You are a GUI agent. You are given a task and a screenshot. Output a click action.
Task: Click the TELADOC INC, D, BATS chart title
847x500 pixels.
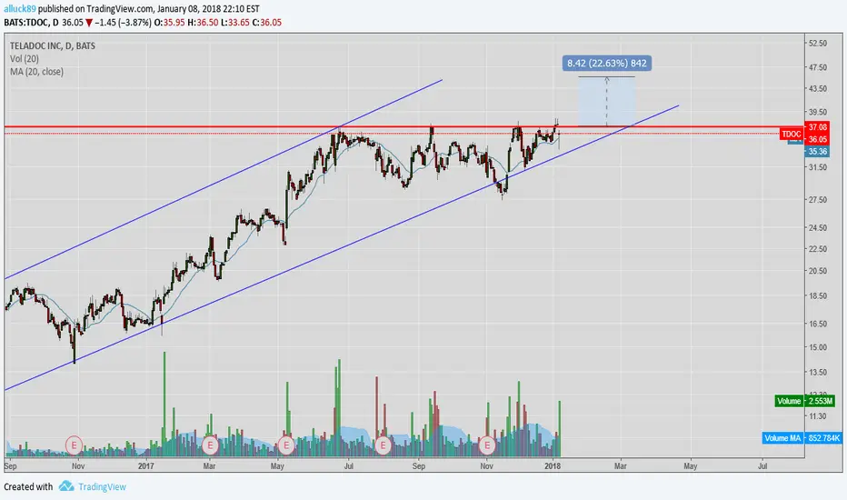pyautogui.click(x=53, y=46)
